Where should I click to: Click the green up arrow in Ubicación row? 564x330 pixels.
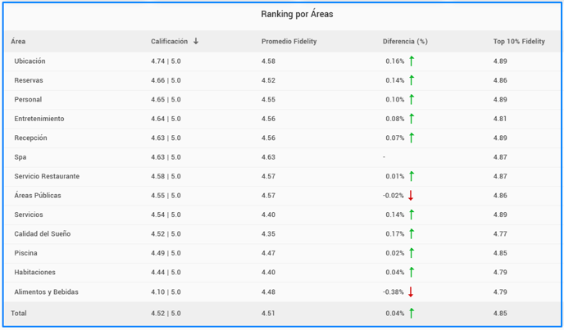tap(412, 61)
